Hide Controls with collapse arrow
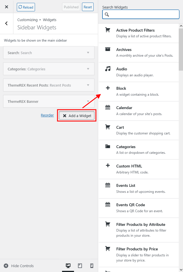Viewport: 183px width, 272px height. pyautogui.click(x=6, y=266)
